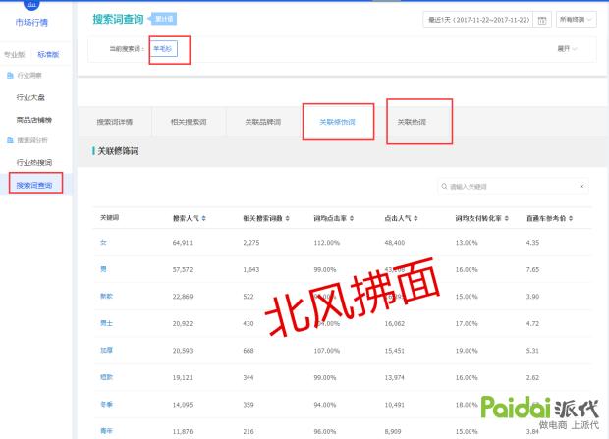Switch to 专业版 version
The height and width of the screenshot is (439, 609).
(x=15, y=54)
